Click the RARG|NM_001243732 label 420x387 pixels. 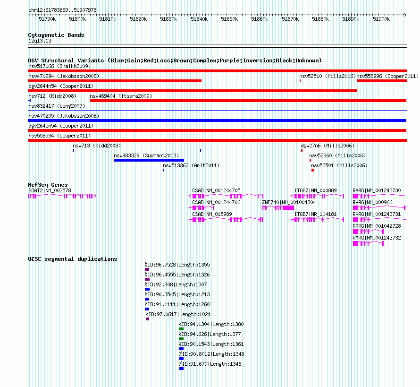click(377, 238)
